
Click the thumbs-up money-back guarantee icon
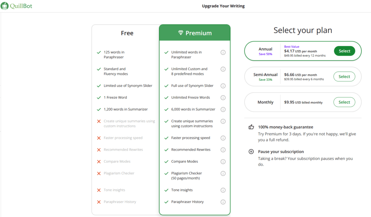tap(251, 127)
